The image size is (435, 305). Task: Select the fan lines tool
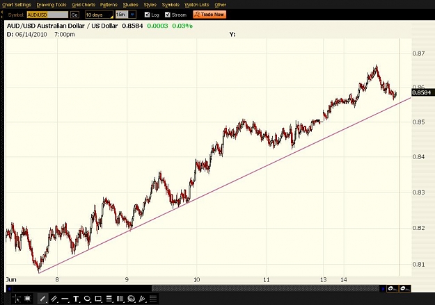[x=142, y=299]
